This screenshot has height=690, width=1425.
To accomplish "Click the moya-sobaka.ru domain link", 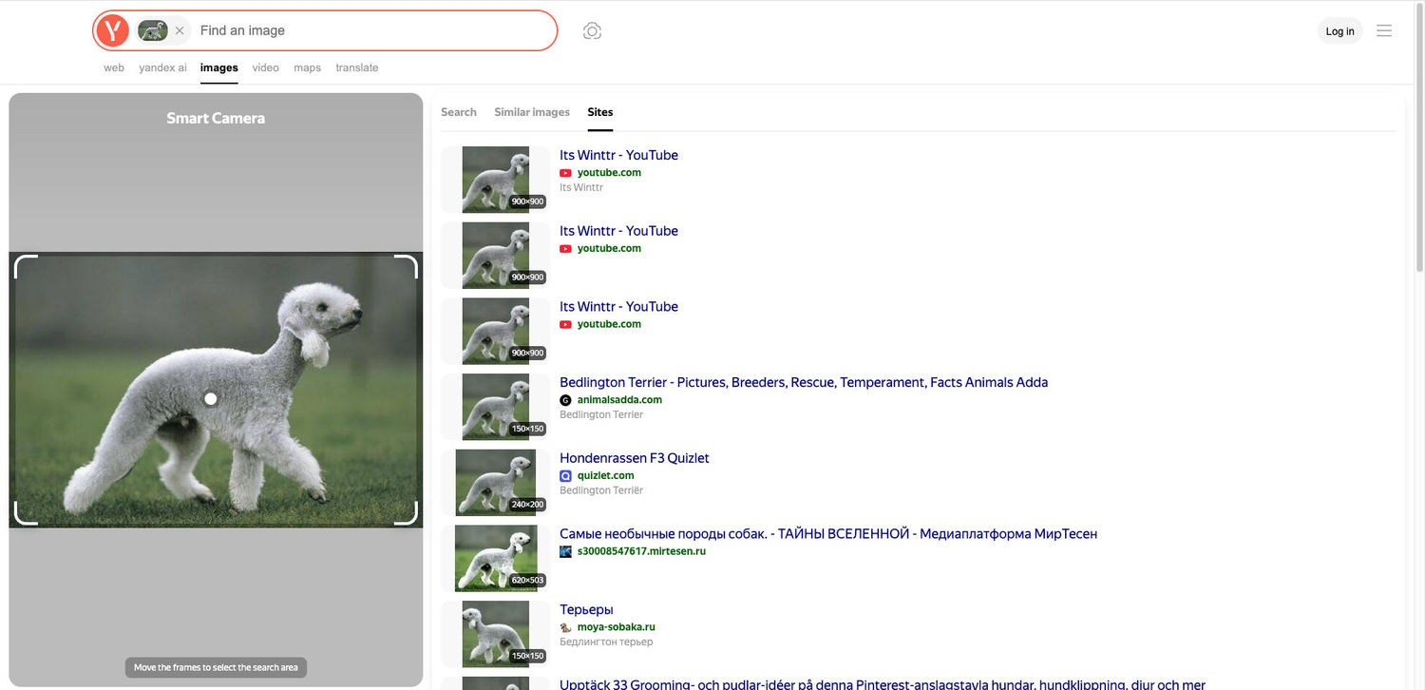I will coord(616,627).
